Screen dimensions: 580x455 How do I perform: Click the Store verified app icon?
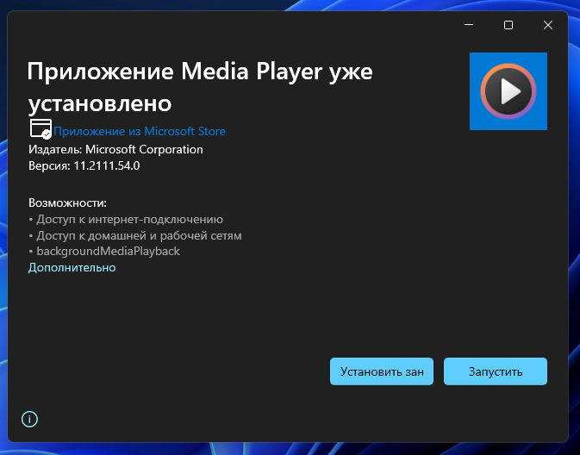41,129
